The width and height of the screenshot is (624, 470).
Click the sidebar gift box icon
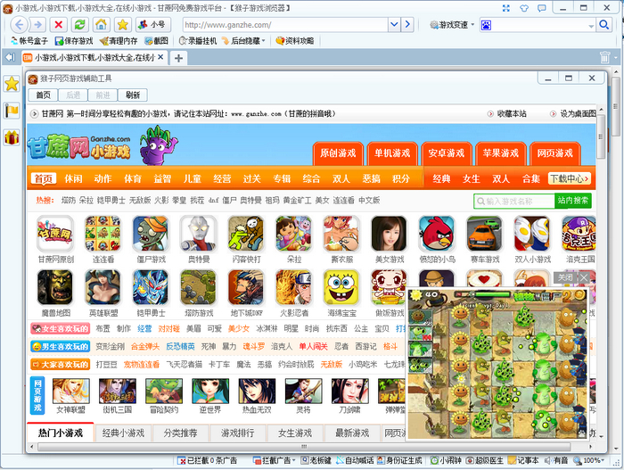(x=12, y=138)
